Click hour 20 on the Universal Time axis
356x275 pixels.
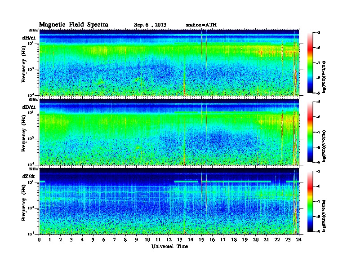(x=256, y=240)
